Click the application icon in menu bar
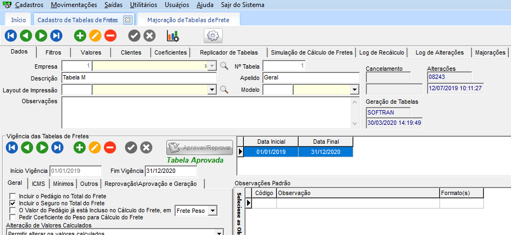 pyautogui.click(x=7, y=5)
